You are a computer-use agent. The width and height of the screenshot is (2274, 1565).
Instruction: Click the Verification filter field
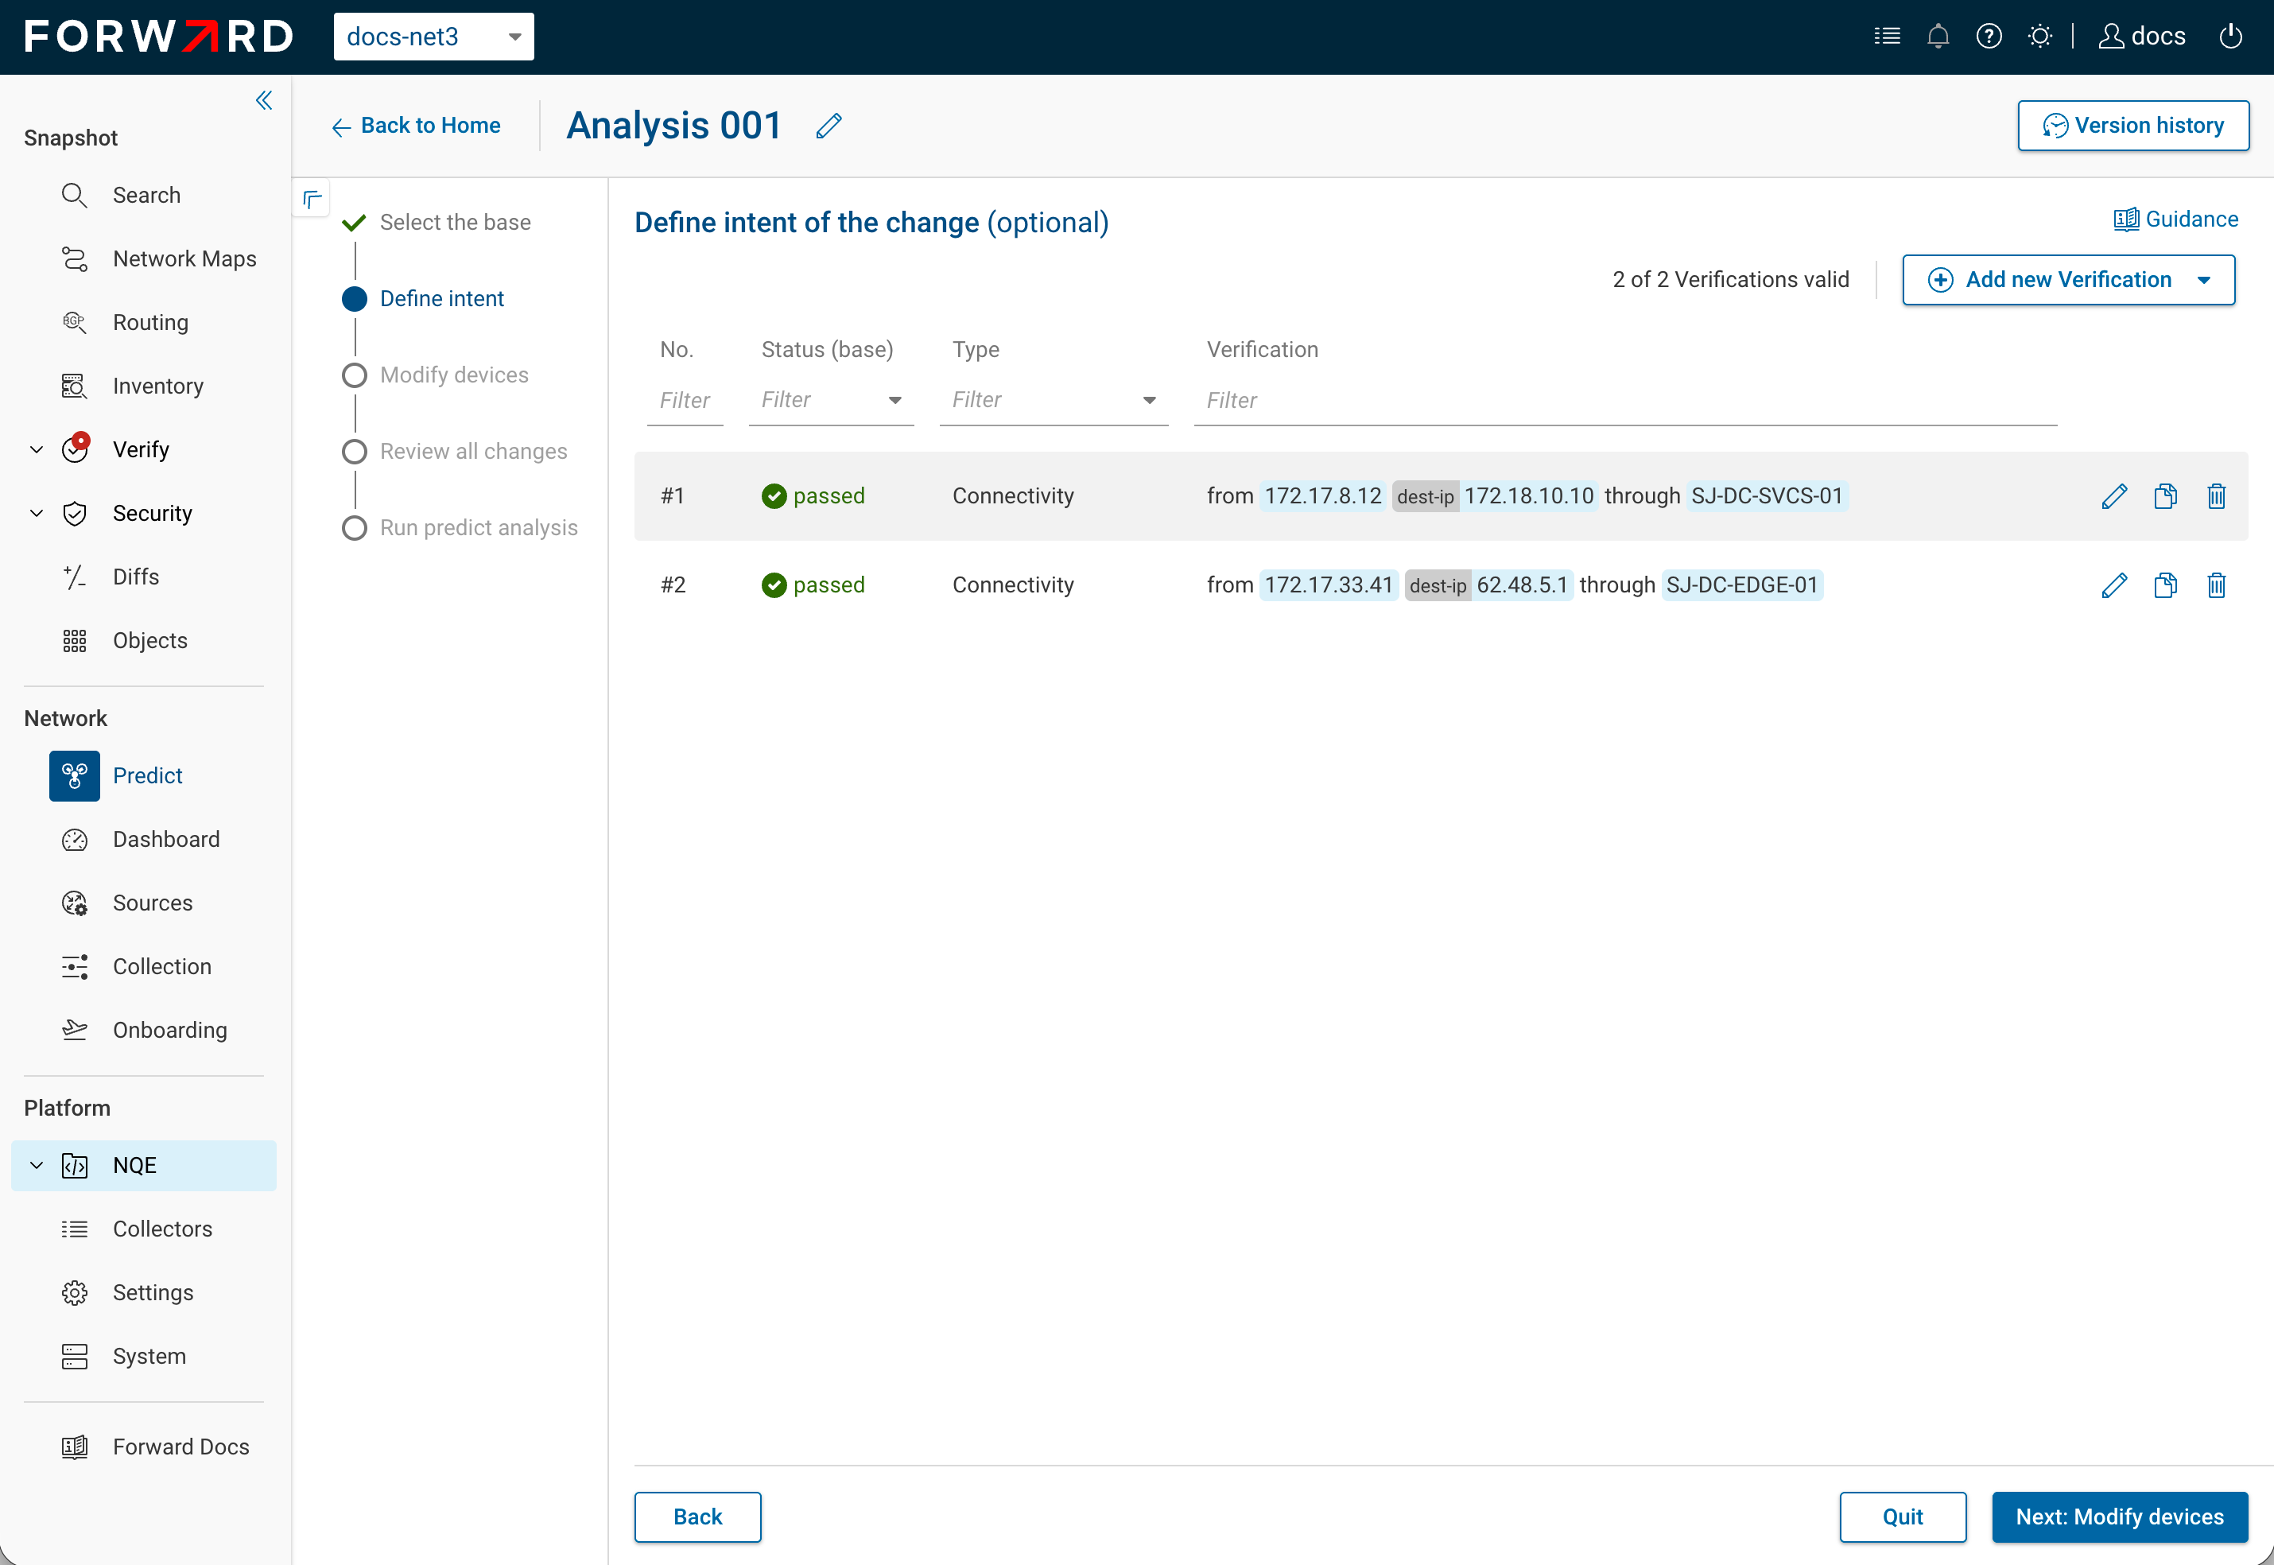[x=1625, y=400]
